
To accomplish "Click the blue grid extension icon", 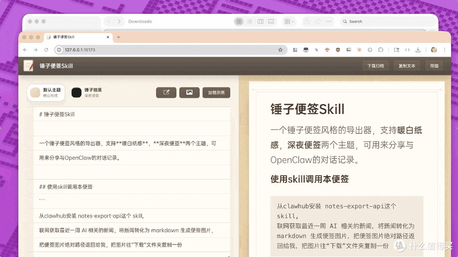I will (295, 50).
